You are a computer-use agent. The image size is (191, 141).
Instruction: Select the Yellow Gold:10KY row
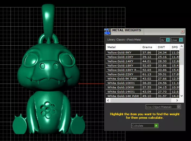(142, 57)
